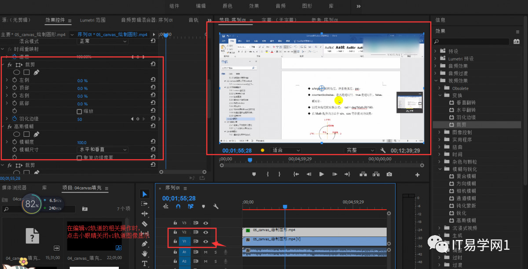
Task: Switch to the Lumetri 范围 tab
Action: click(x=92, y=20)
